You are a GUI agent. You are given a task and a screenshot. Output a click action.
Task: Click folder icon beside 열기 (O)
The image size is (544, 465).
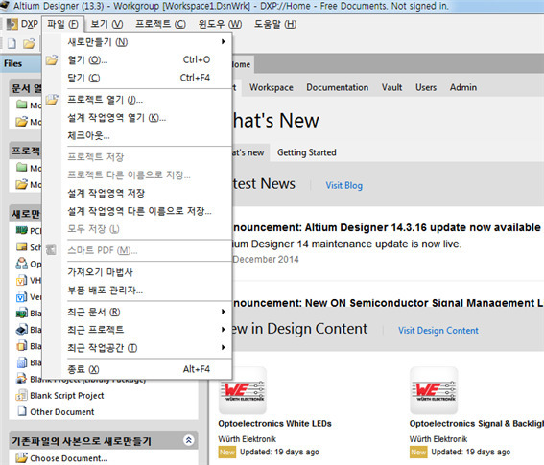(x=52, y=59)
